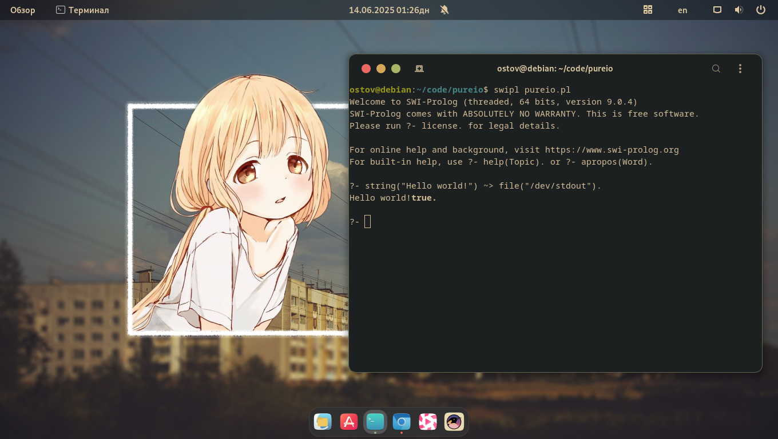Image resolution: width=778 pixels, height=439 pixels.
Task: Click the muted notifications bell icon
Action: (x=444, y=10)
